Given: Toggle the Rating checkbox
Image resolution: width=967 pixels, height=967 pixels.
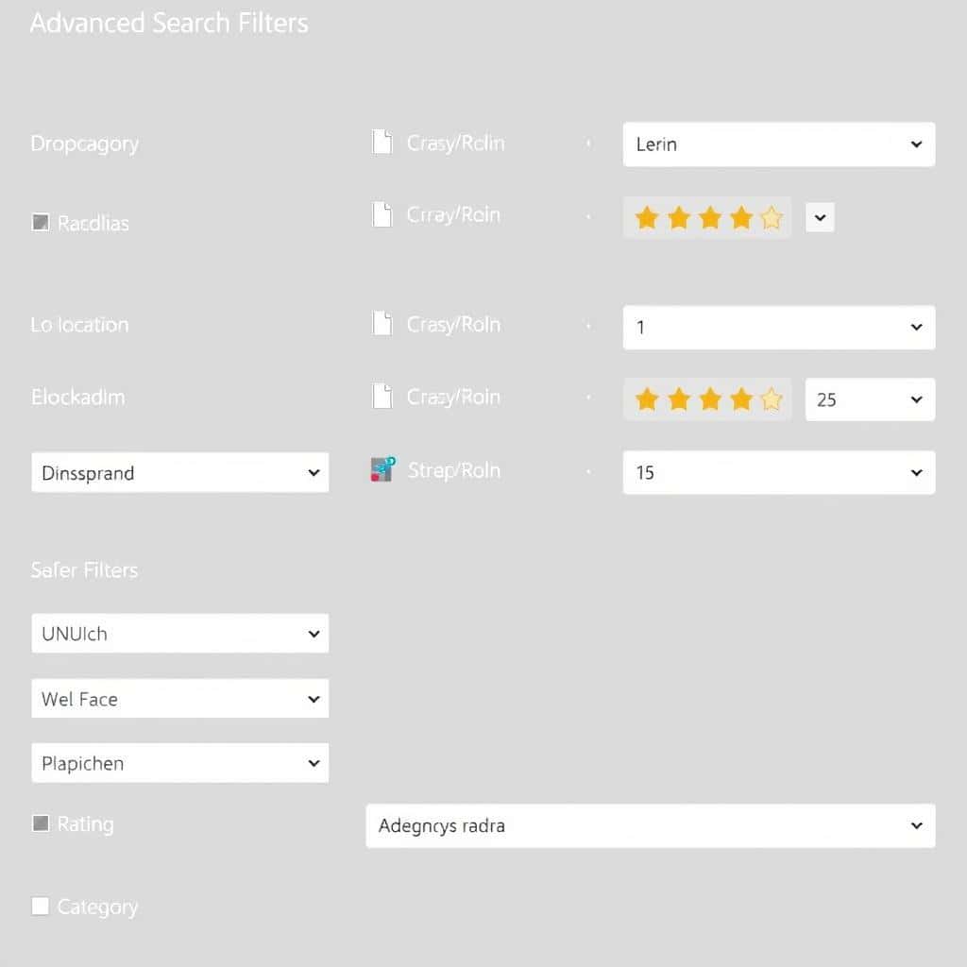Looking at the screenshot, I should click(41, 823).
